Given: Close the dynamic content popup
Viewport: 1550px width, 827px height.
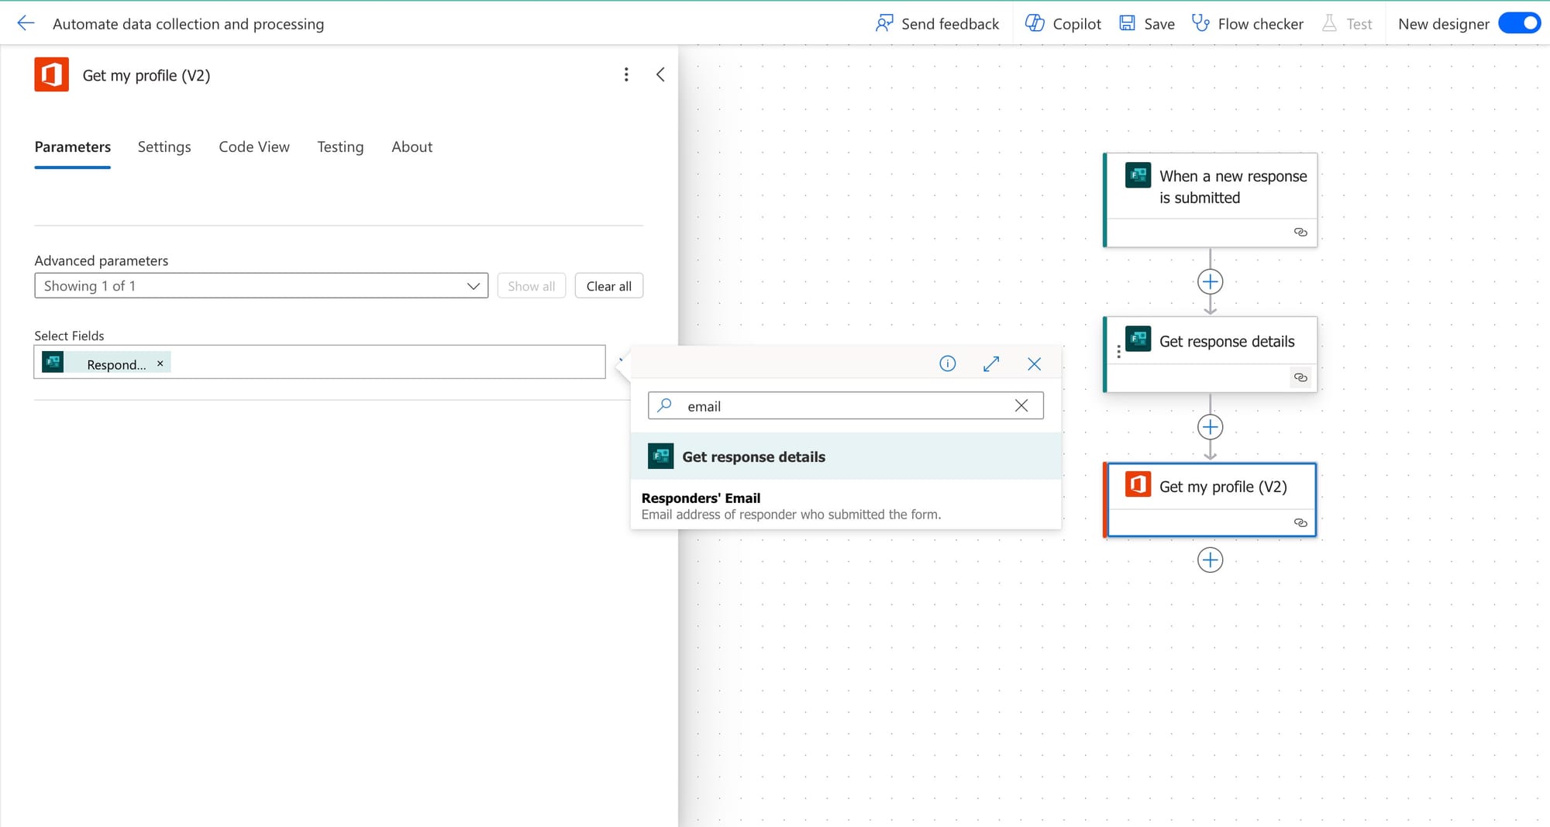Looking at the screenshot, I should (x=1035, y=364).
